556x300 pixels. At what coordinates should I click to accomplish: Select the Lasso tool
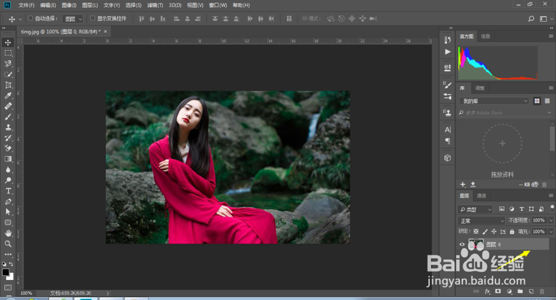point(8,64)
